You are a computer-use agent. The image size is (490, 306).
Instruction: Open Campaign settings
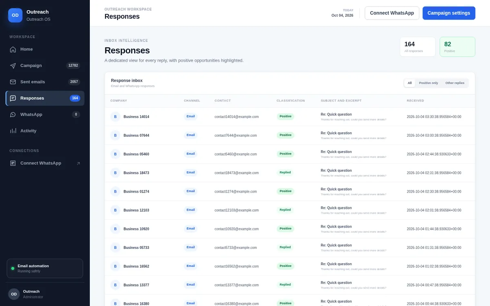(x=449, y=13)
